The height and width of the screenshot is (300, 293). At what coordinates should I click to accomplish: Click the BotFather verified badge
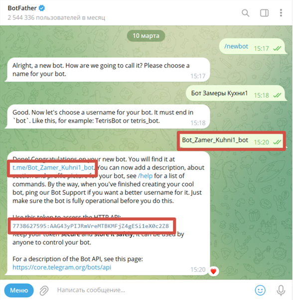(x=42, y=8)
